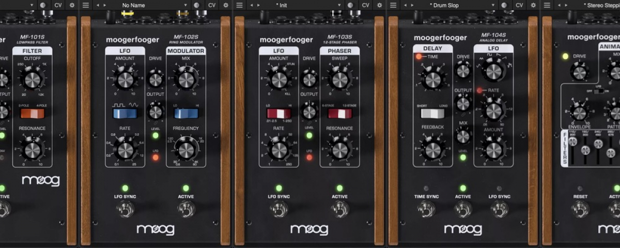The image size is (620, 248).
Task: Flip the 6-STAGE/12-STAGE phaser switch
Action: pos(340,113)
